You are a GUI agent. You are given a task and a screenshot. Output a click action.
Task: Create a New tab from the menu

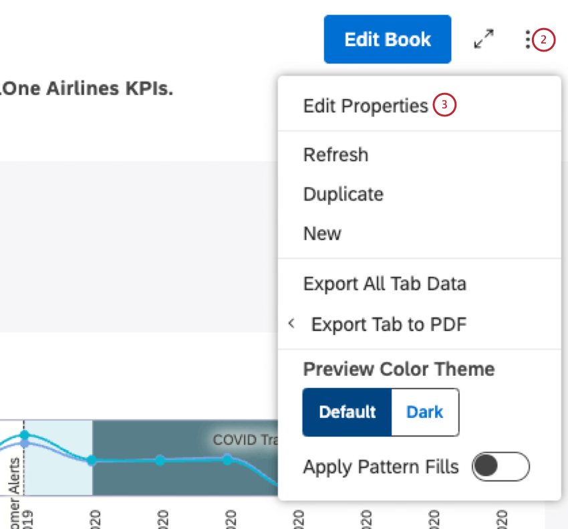point(321,233)
